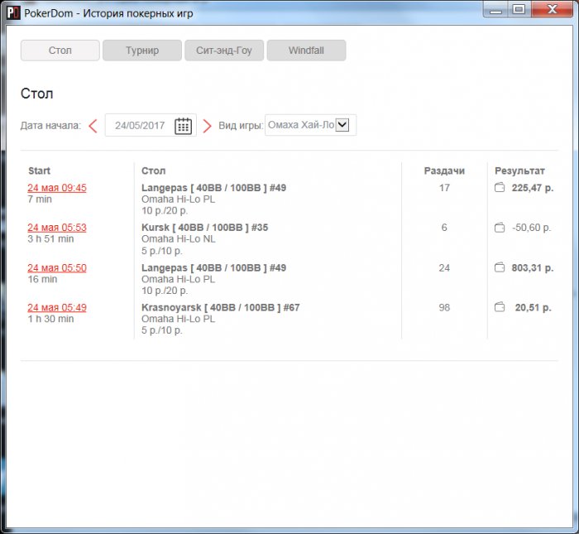
Task: Click wallet icon next to -50,60 р.
Action: [x=500, y=228]
